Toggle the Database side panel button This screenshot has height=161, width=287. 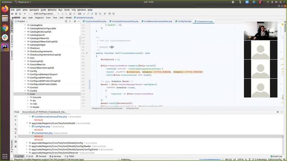point(285,26)
